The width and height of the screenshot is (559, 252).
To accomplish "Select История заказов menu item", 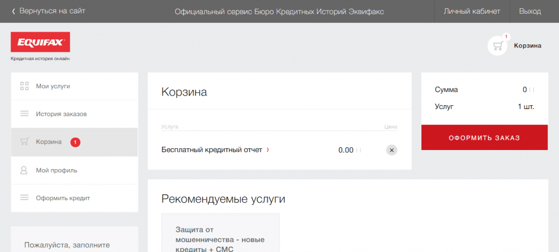I will [61, 114].
